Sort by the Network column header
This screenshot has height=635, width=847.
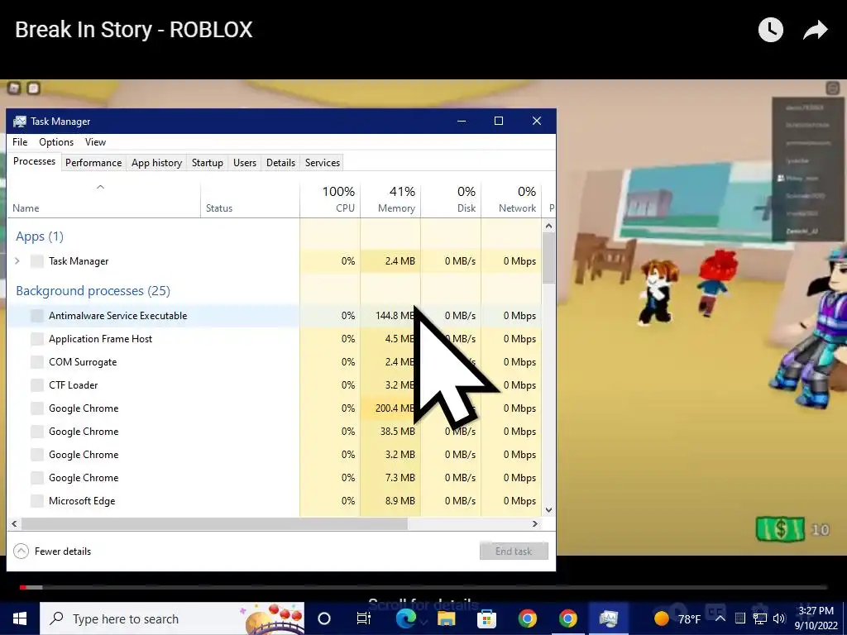511,200
